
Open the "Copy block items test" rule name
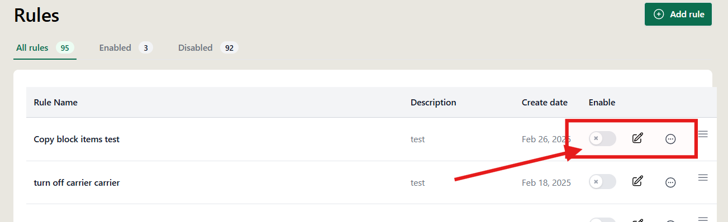click(77, 139)
